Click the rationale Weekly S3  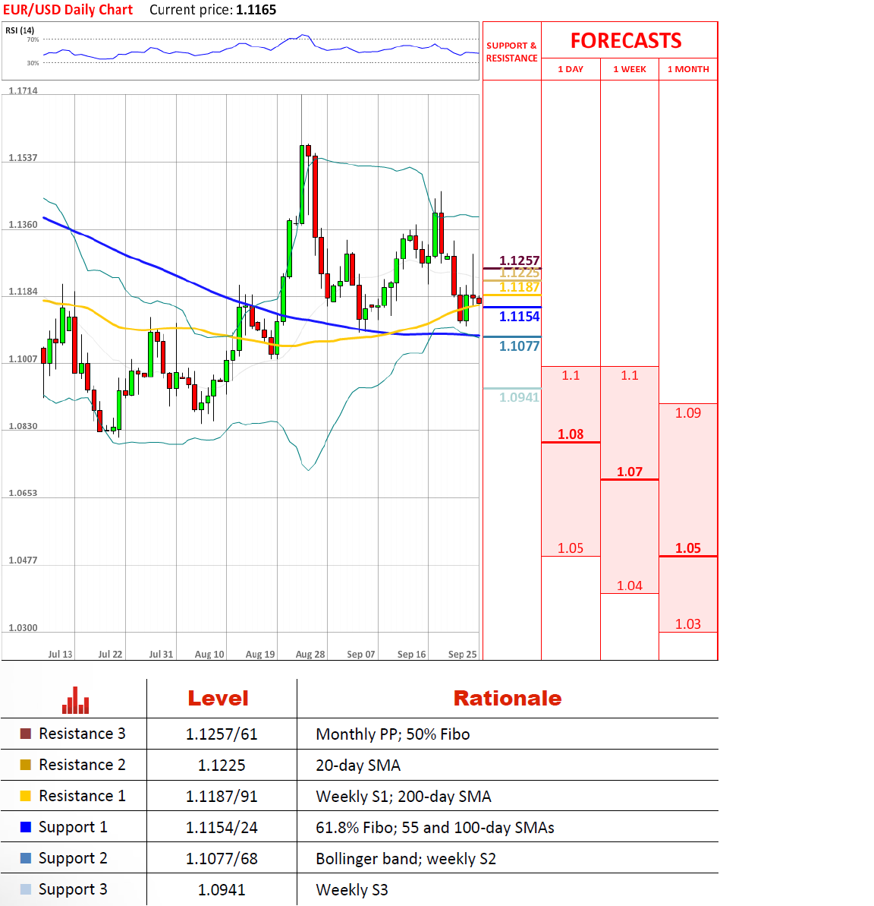click(x=351, y=890)
